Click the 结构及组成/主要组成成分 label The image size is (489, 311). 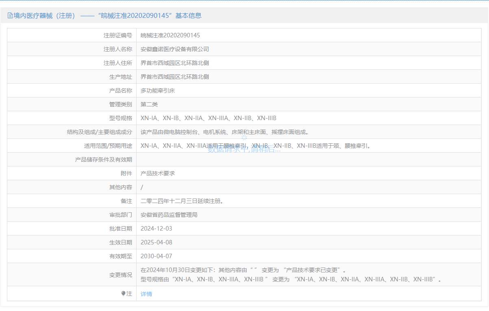tap(100, 132)
